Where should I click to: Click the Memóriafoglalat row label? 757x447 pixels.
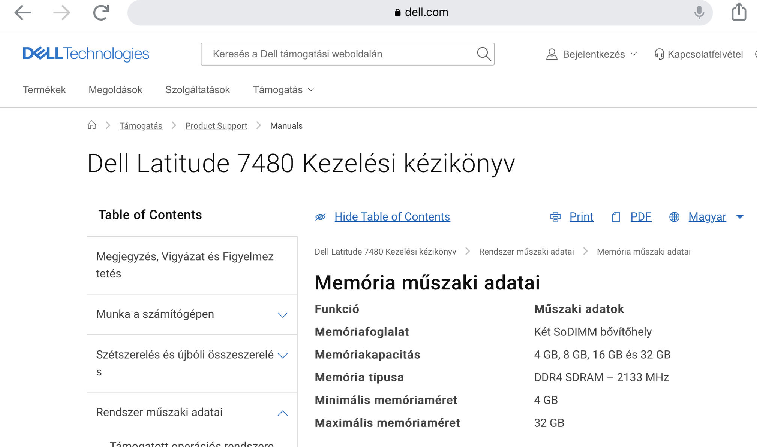pyautogui.click(x=362, y=332)
